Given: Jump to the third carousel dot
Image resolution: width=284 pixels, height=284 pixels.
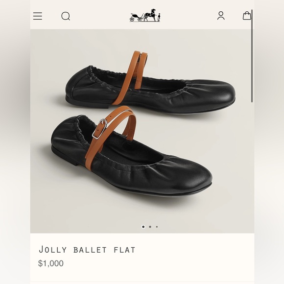Looking at the screenshot, I should tap(157, 227).
